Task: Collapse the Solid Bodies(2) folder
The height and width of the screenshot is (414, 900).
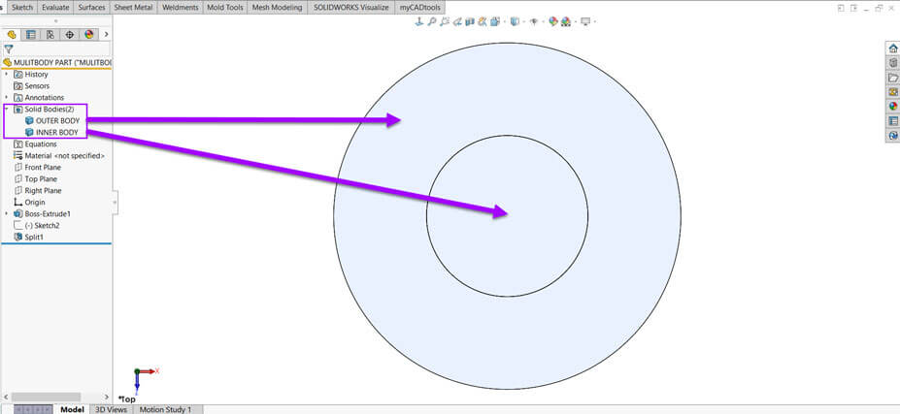Action: pyautogui.click(x=7, y=109)
